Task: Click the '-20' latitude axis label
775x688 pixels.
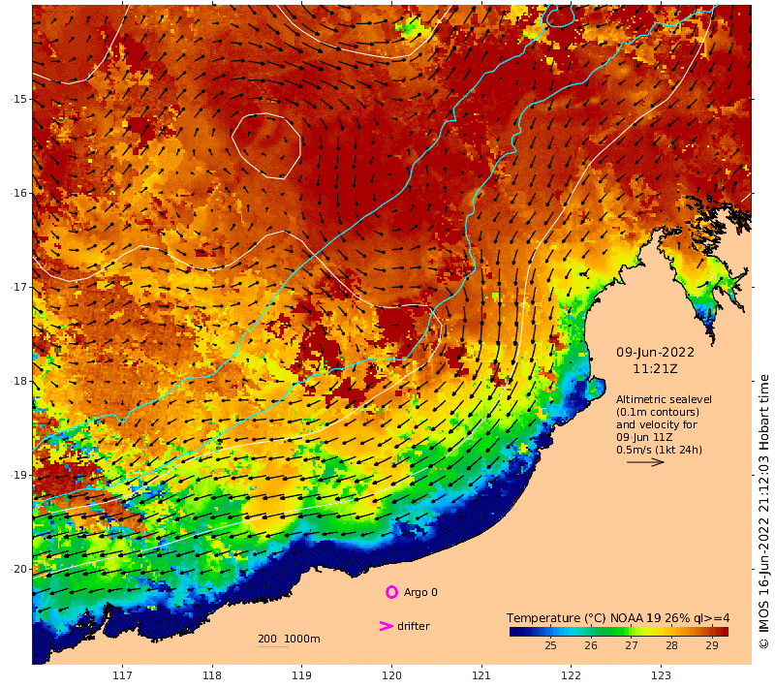Action: 19,569
